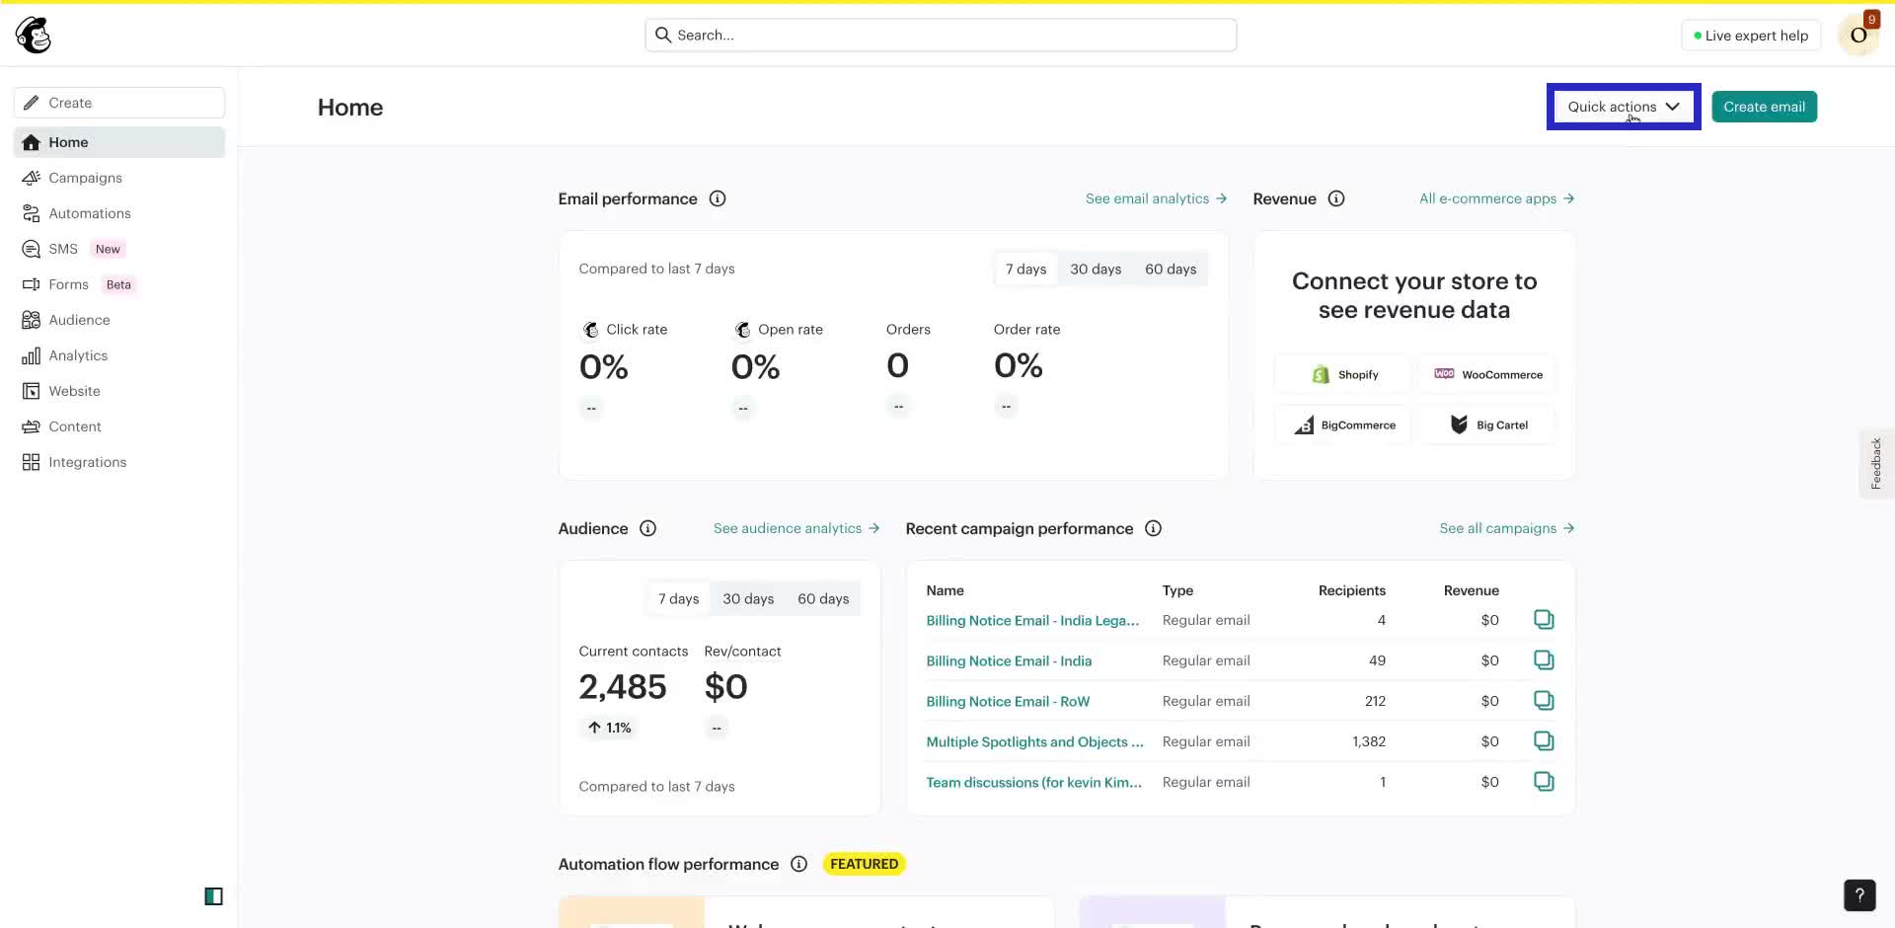Click the Create email button
This screenshot has width=1895, height=928.
coord(1763,107)
